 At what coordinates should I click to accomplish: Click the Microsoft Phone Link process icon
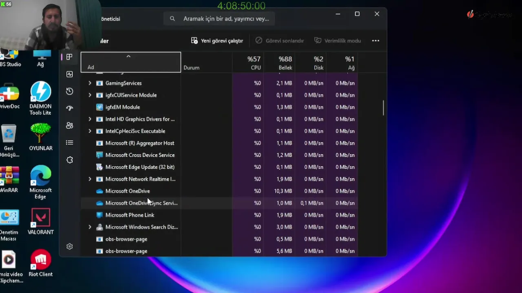(x=100, y=215)
